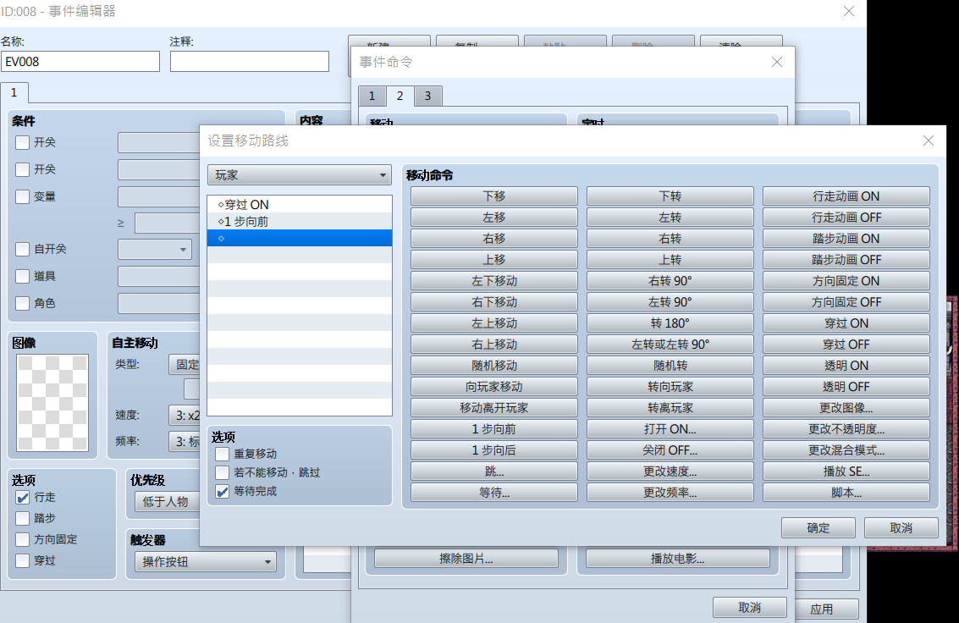Image resolution: width=959 pixels, height=623 pixels.
Task: Add 左下移动 to the route
Action: [x=493, y=281]
